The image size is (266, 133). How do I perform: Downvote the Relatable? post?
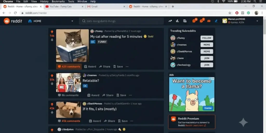pyautogui.click(x=52, y=84)
